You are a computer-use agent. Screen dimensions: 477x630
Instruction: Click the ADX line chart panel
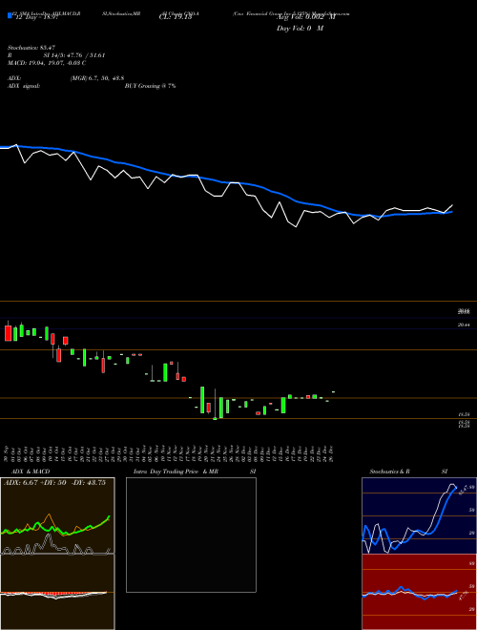point(57,515)
